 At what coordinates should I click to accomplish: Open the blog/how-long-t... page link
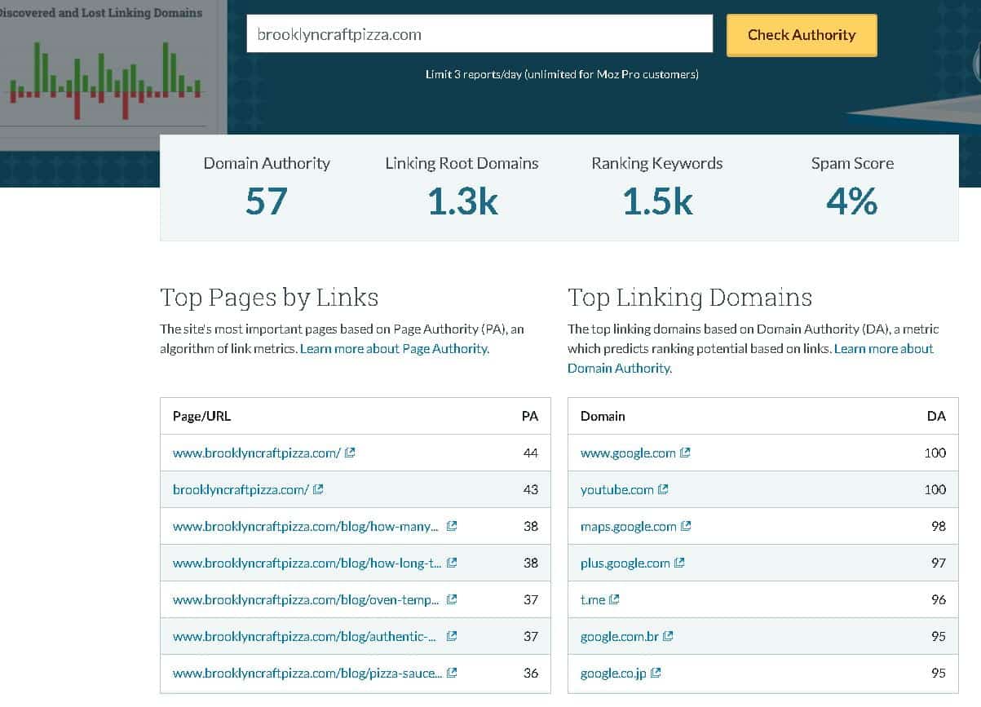tap(307, 563)
